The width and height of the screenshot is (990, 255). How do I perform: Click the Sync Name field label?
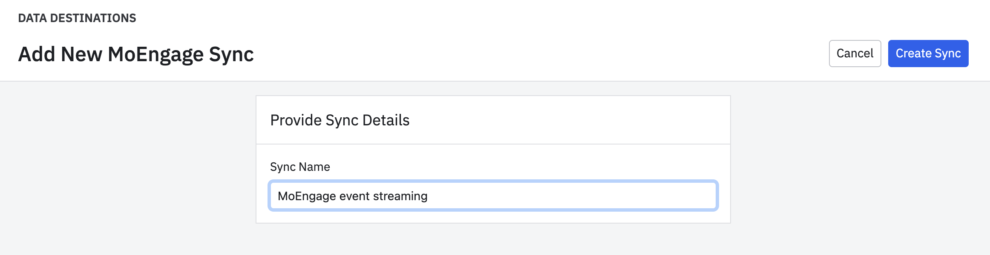[300, 167]
